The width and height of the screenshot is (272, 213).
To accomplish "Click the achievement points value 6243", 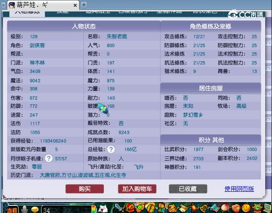I will 124,132.
